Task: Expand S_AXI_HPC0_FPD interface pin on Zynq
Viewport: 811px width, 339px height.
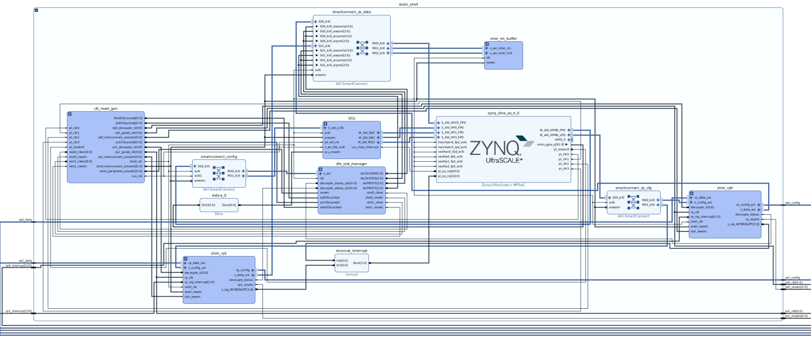Action: (x=439, y=123)
